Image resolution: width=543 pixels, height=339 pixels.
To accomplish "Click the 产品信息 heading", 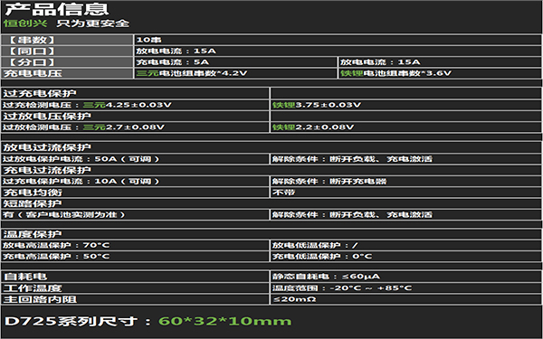I will [57, 10].
